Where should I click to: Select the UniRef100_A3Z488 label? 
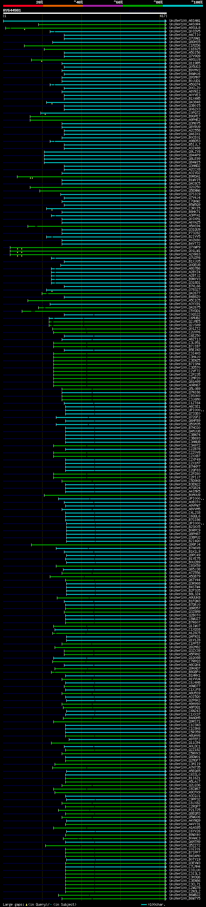pyautogui.click(x=185, y=148)
